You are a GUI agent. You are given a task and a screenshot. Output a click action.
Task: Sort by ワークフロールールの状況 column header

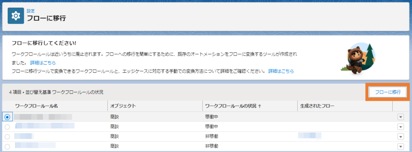(233, 106)
